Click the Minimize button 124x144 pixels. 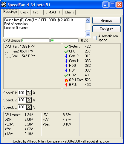pos(106,21)
